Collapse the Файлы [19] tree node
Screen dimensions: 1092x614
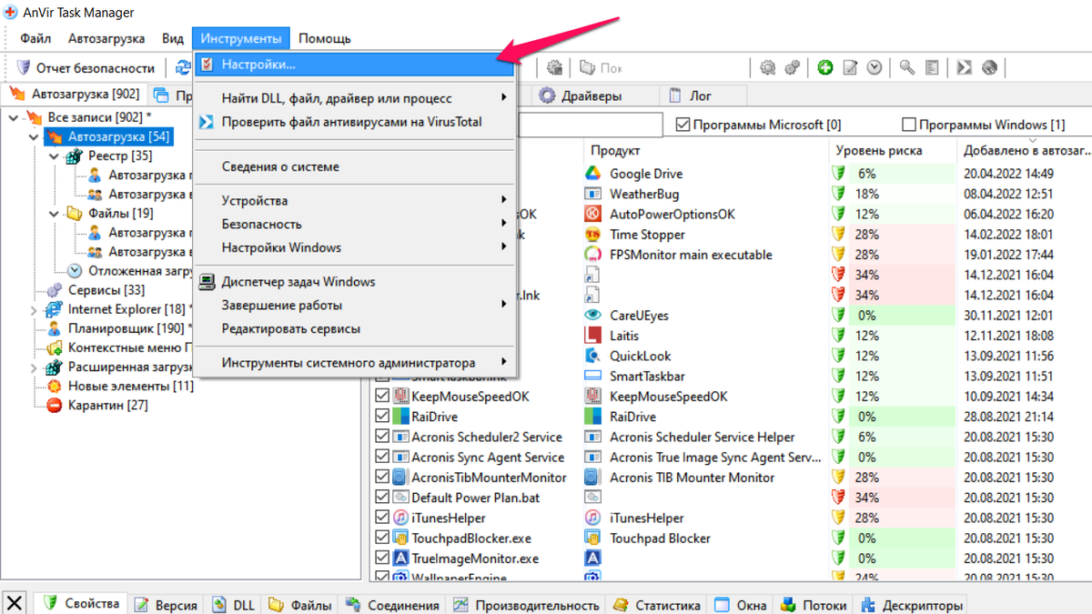point(55,214)
